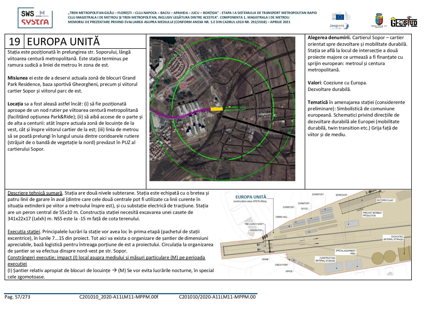The height and width of the screenshot is (315, 445).
Task: Click the circular excavated material storage tanks
Action: pos(383,256)
